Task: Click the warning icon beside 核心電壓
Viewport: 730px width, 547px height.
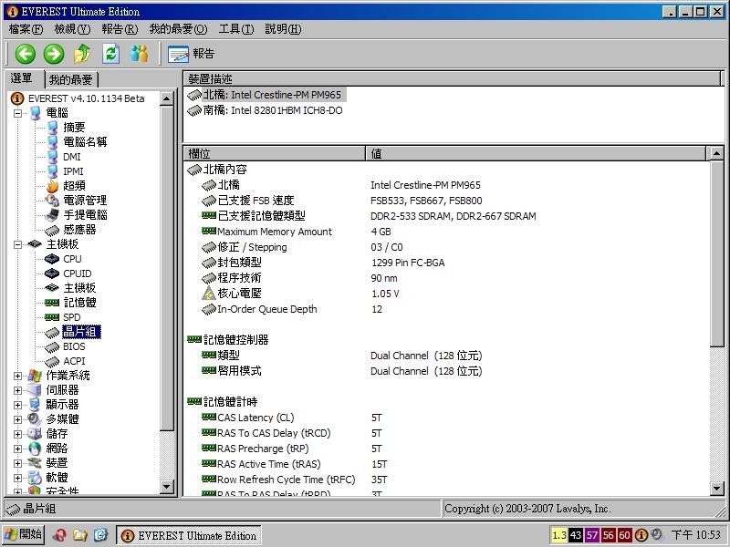Action: coord(209,294)
